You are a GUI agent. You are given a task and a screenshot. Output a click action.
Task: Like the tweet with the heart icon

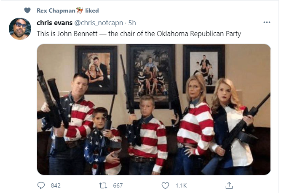(166, 185)
